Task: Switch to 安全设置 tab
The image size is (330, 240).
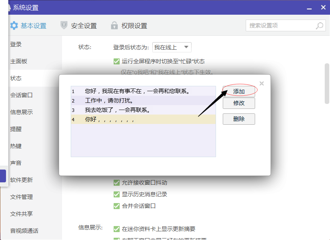Action: click(84, 26)
